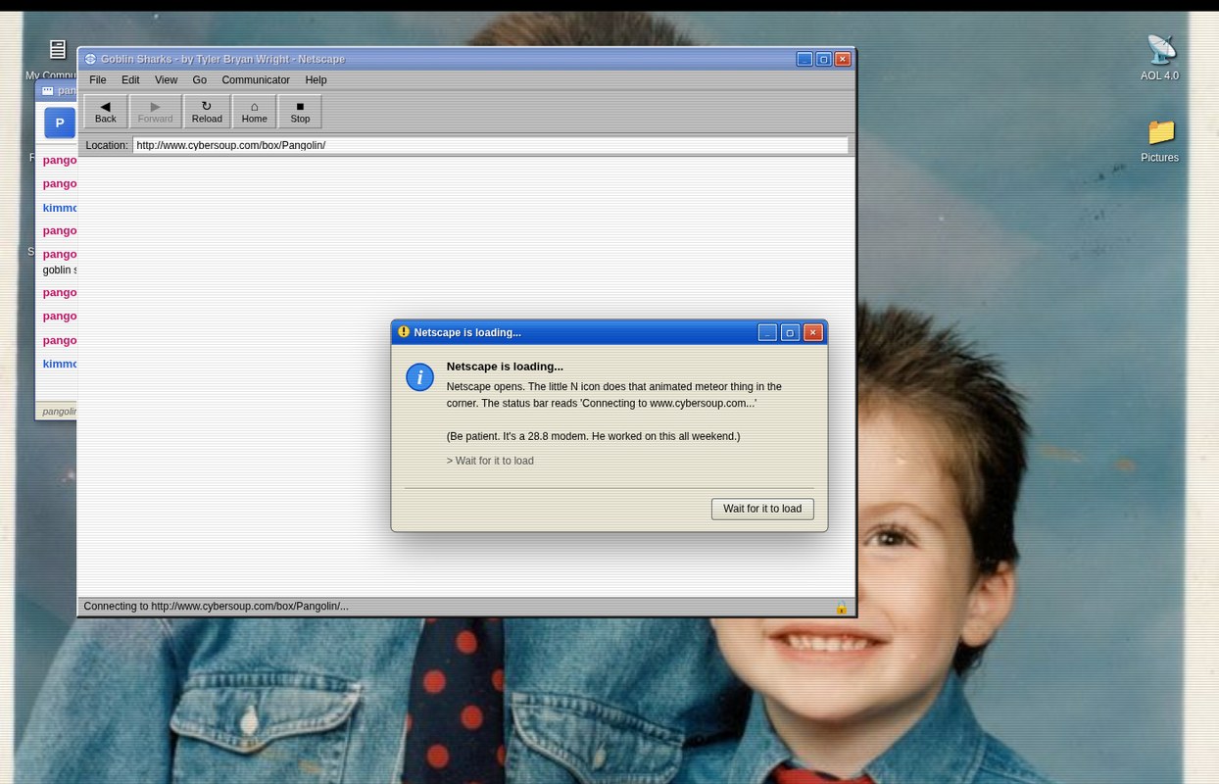Open the Edit menu
This screenshot has height=784, width=1219.
pos(130,80)
